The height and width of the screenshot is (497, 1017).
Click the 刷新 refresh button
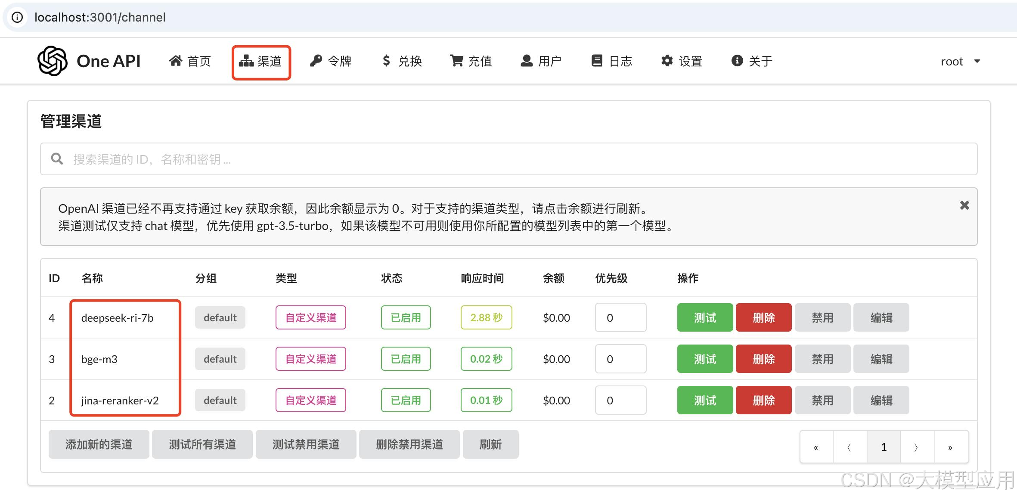pos(490,444)
